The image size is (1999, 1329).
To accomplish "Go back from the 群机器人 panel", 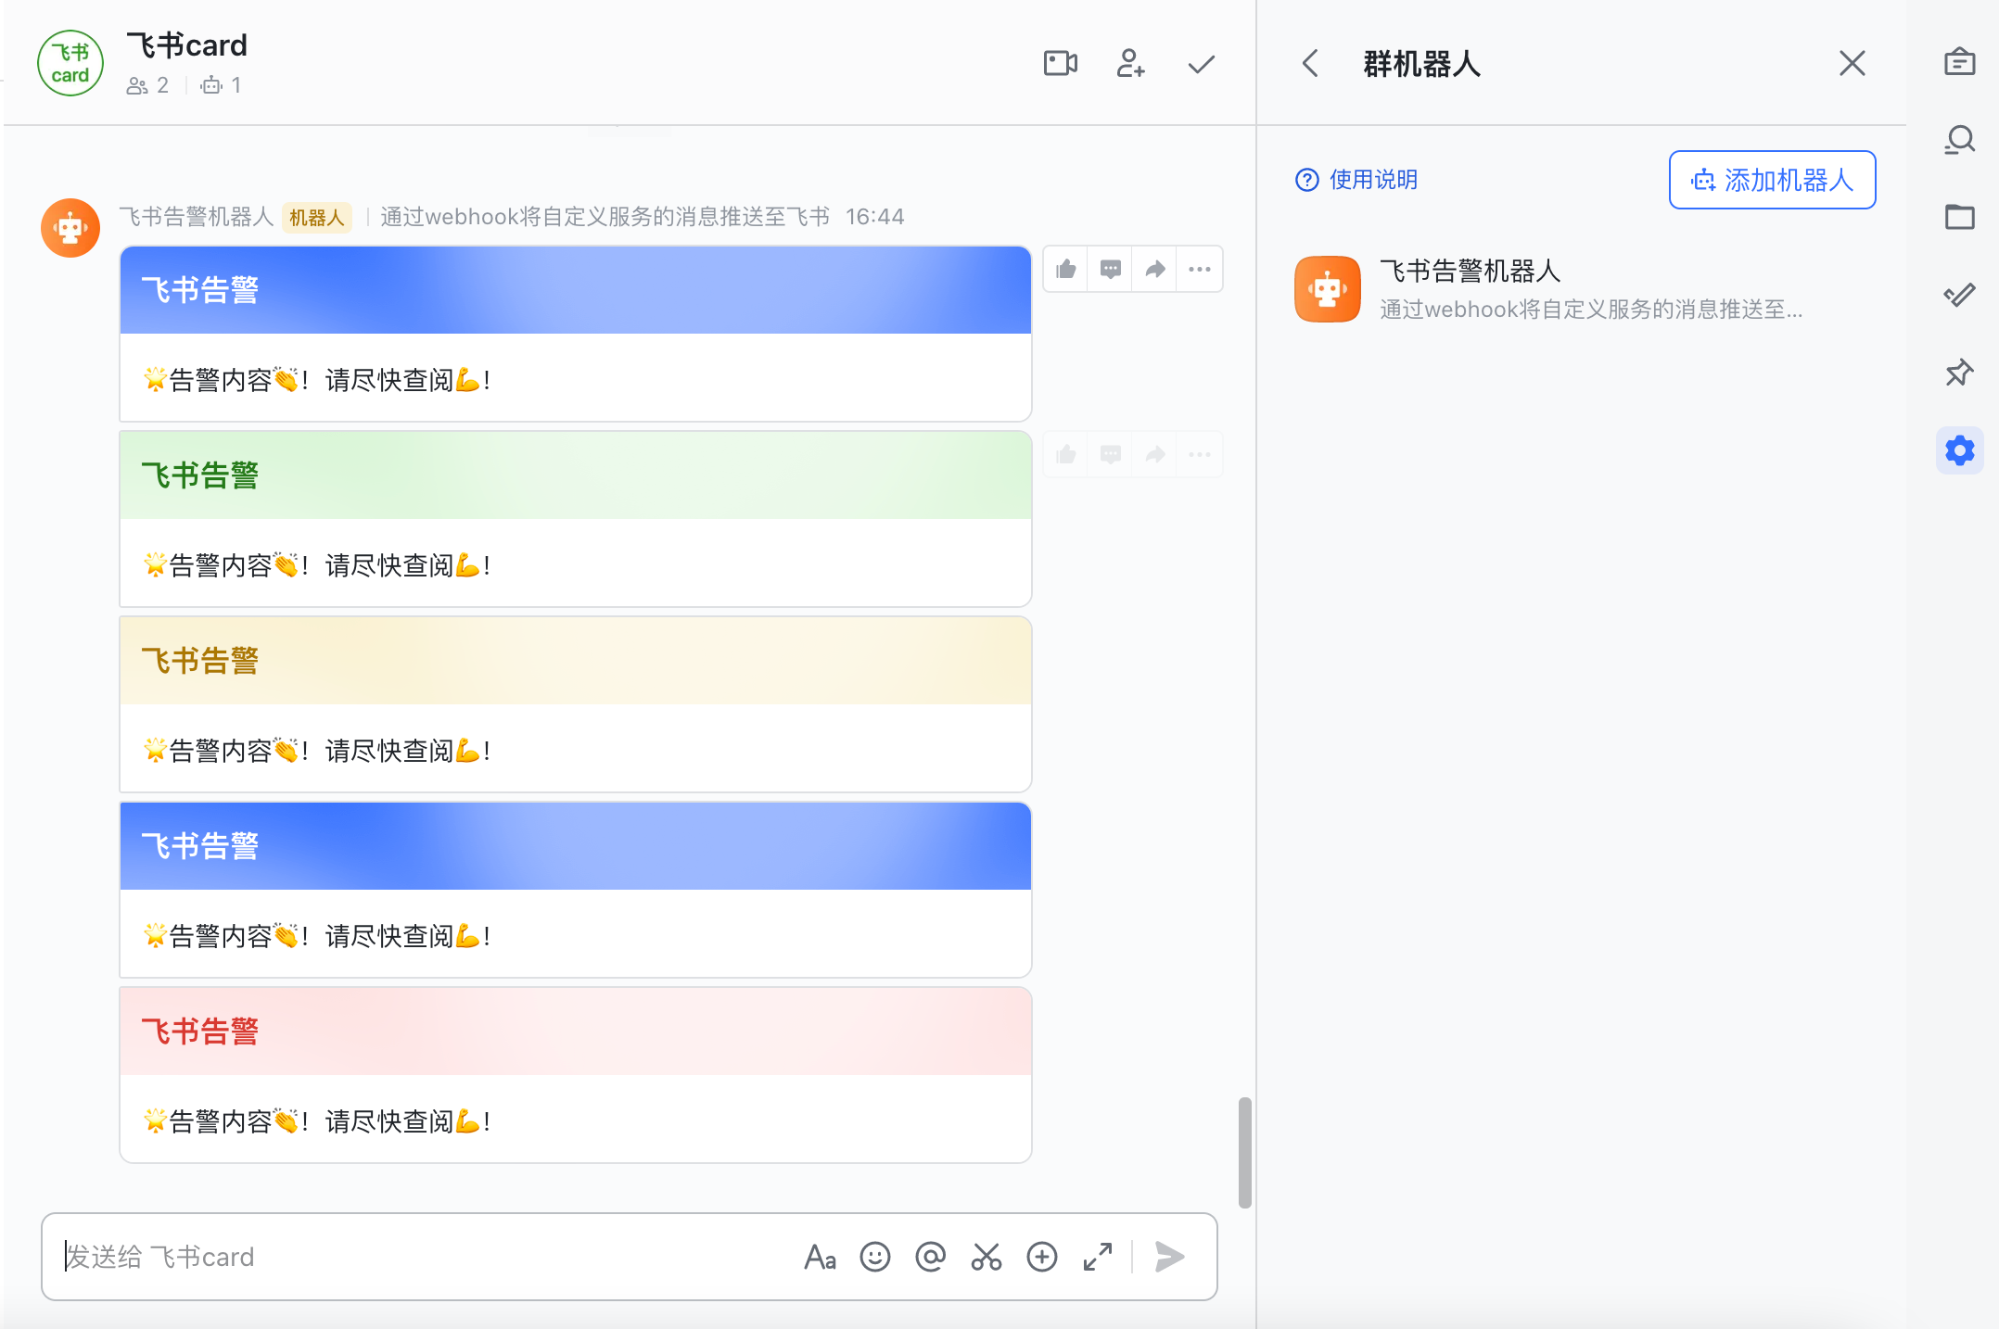I will (x=1310, y=64).
